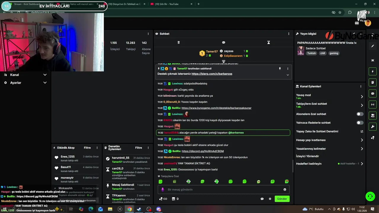The height and width of the screenshot is (213, 379).
Task: Open the emoji picker in message box
Action: point(285,190)
